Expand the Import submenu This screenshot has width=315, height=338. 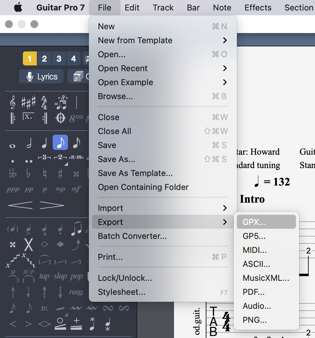click(163, 208)
